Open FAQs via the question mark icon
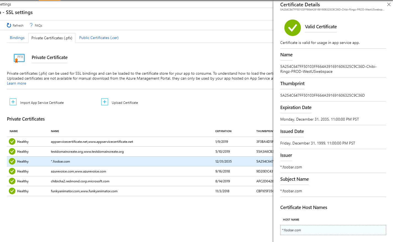The height and width of the screenshot is (242, 393). point(31,25)
